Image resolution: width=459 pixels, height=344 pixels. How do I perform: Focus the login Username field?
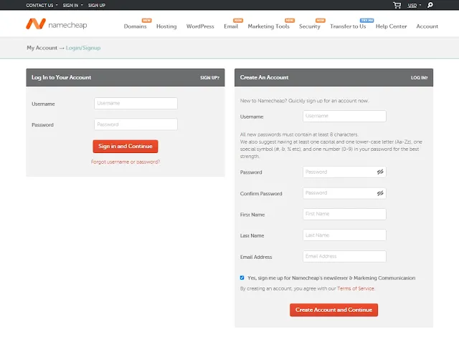click(x=136, y=104)
